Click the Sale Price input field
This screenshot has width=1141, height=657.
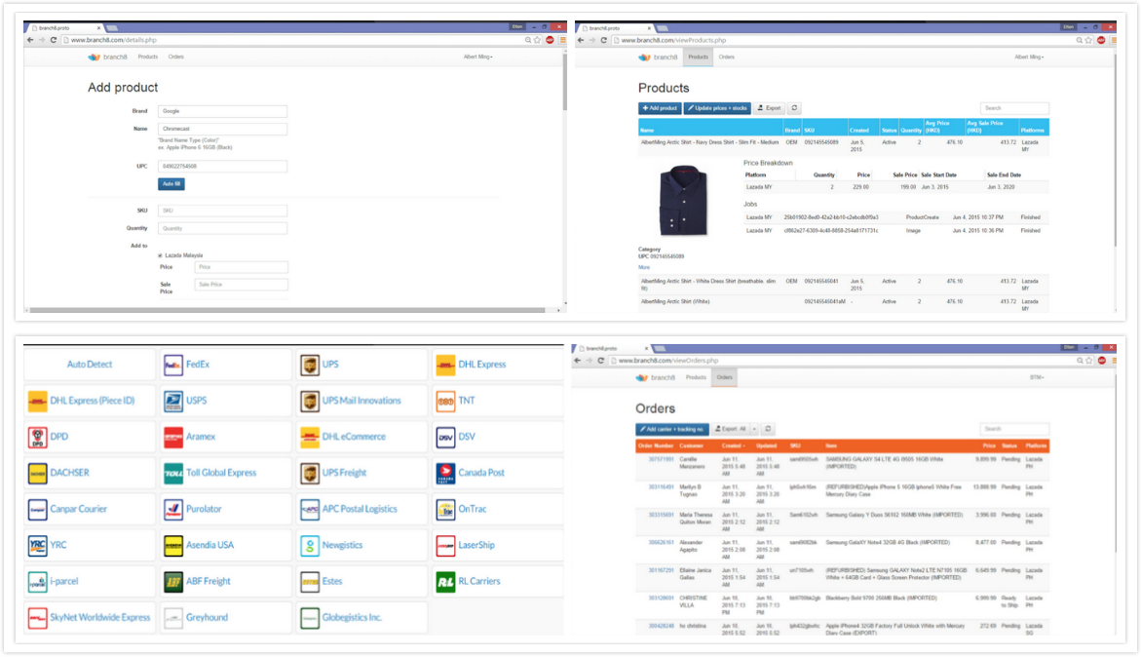241,285
